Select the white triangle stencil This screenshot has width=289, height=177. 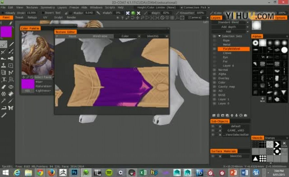[x=256, y=158]
